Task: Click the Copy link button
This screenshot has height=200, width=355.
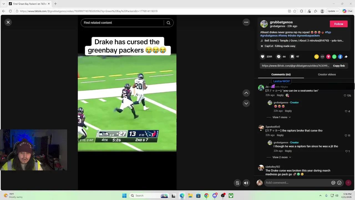Action: point(339,66)
